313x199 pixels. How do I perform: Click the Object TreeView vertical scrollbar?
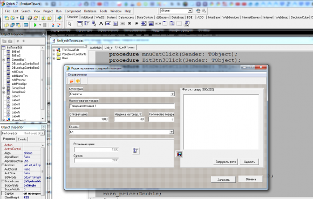click(x=42, y=83)
